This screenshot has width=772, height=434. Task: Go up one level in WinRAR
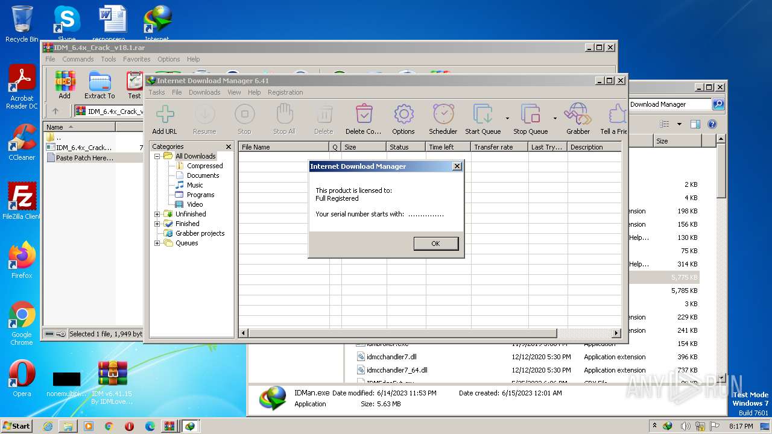coord(55,111)
